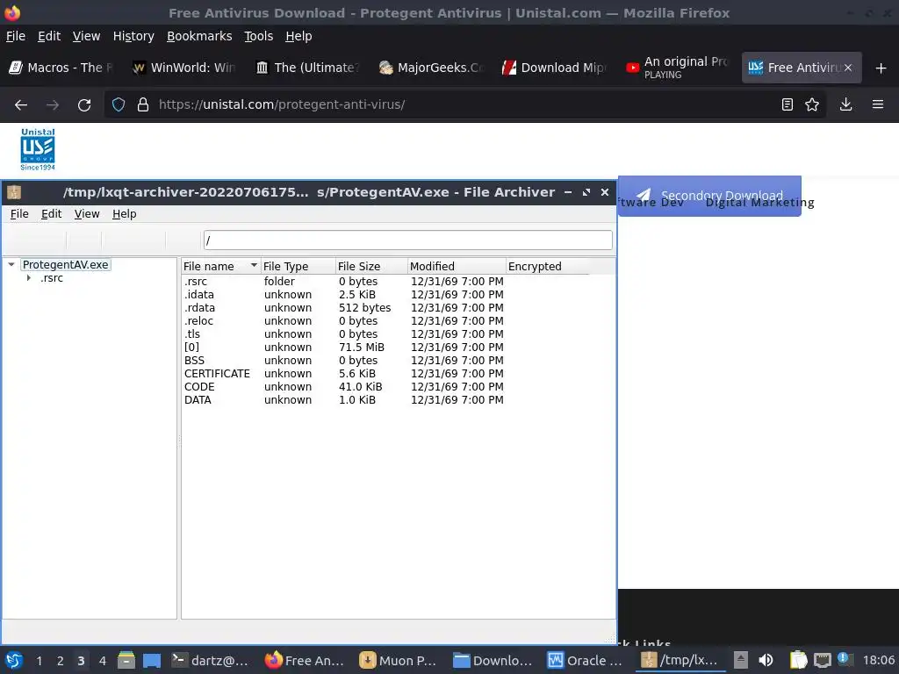Screen dimensions: 899x674
Task: Switch to the MajorGeeks tab
Action: tap(432, 68)
